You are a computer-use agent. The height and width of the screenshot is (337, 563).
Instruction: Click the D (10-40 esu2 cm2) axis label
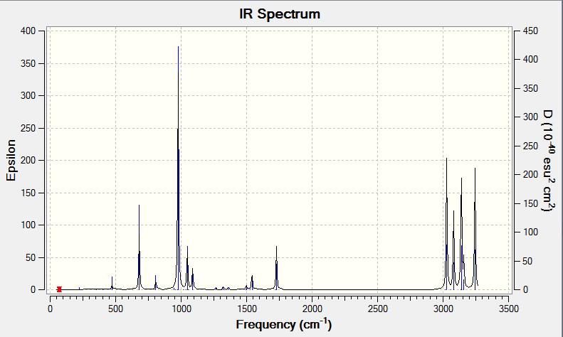548,161
